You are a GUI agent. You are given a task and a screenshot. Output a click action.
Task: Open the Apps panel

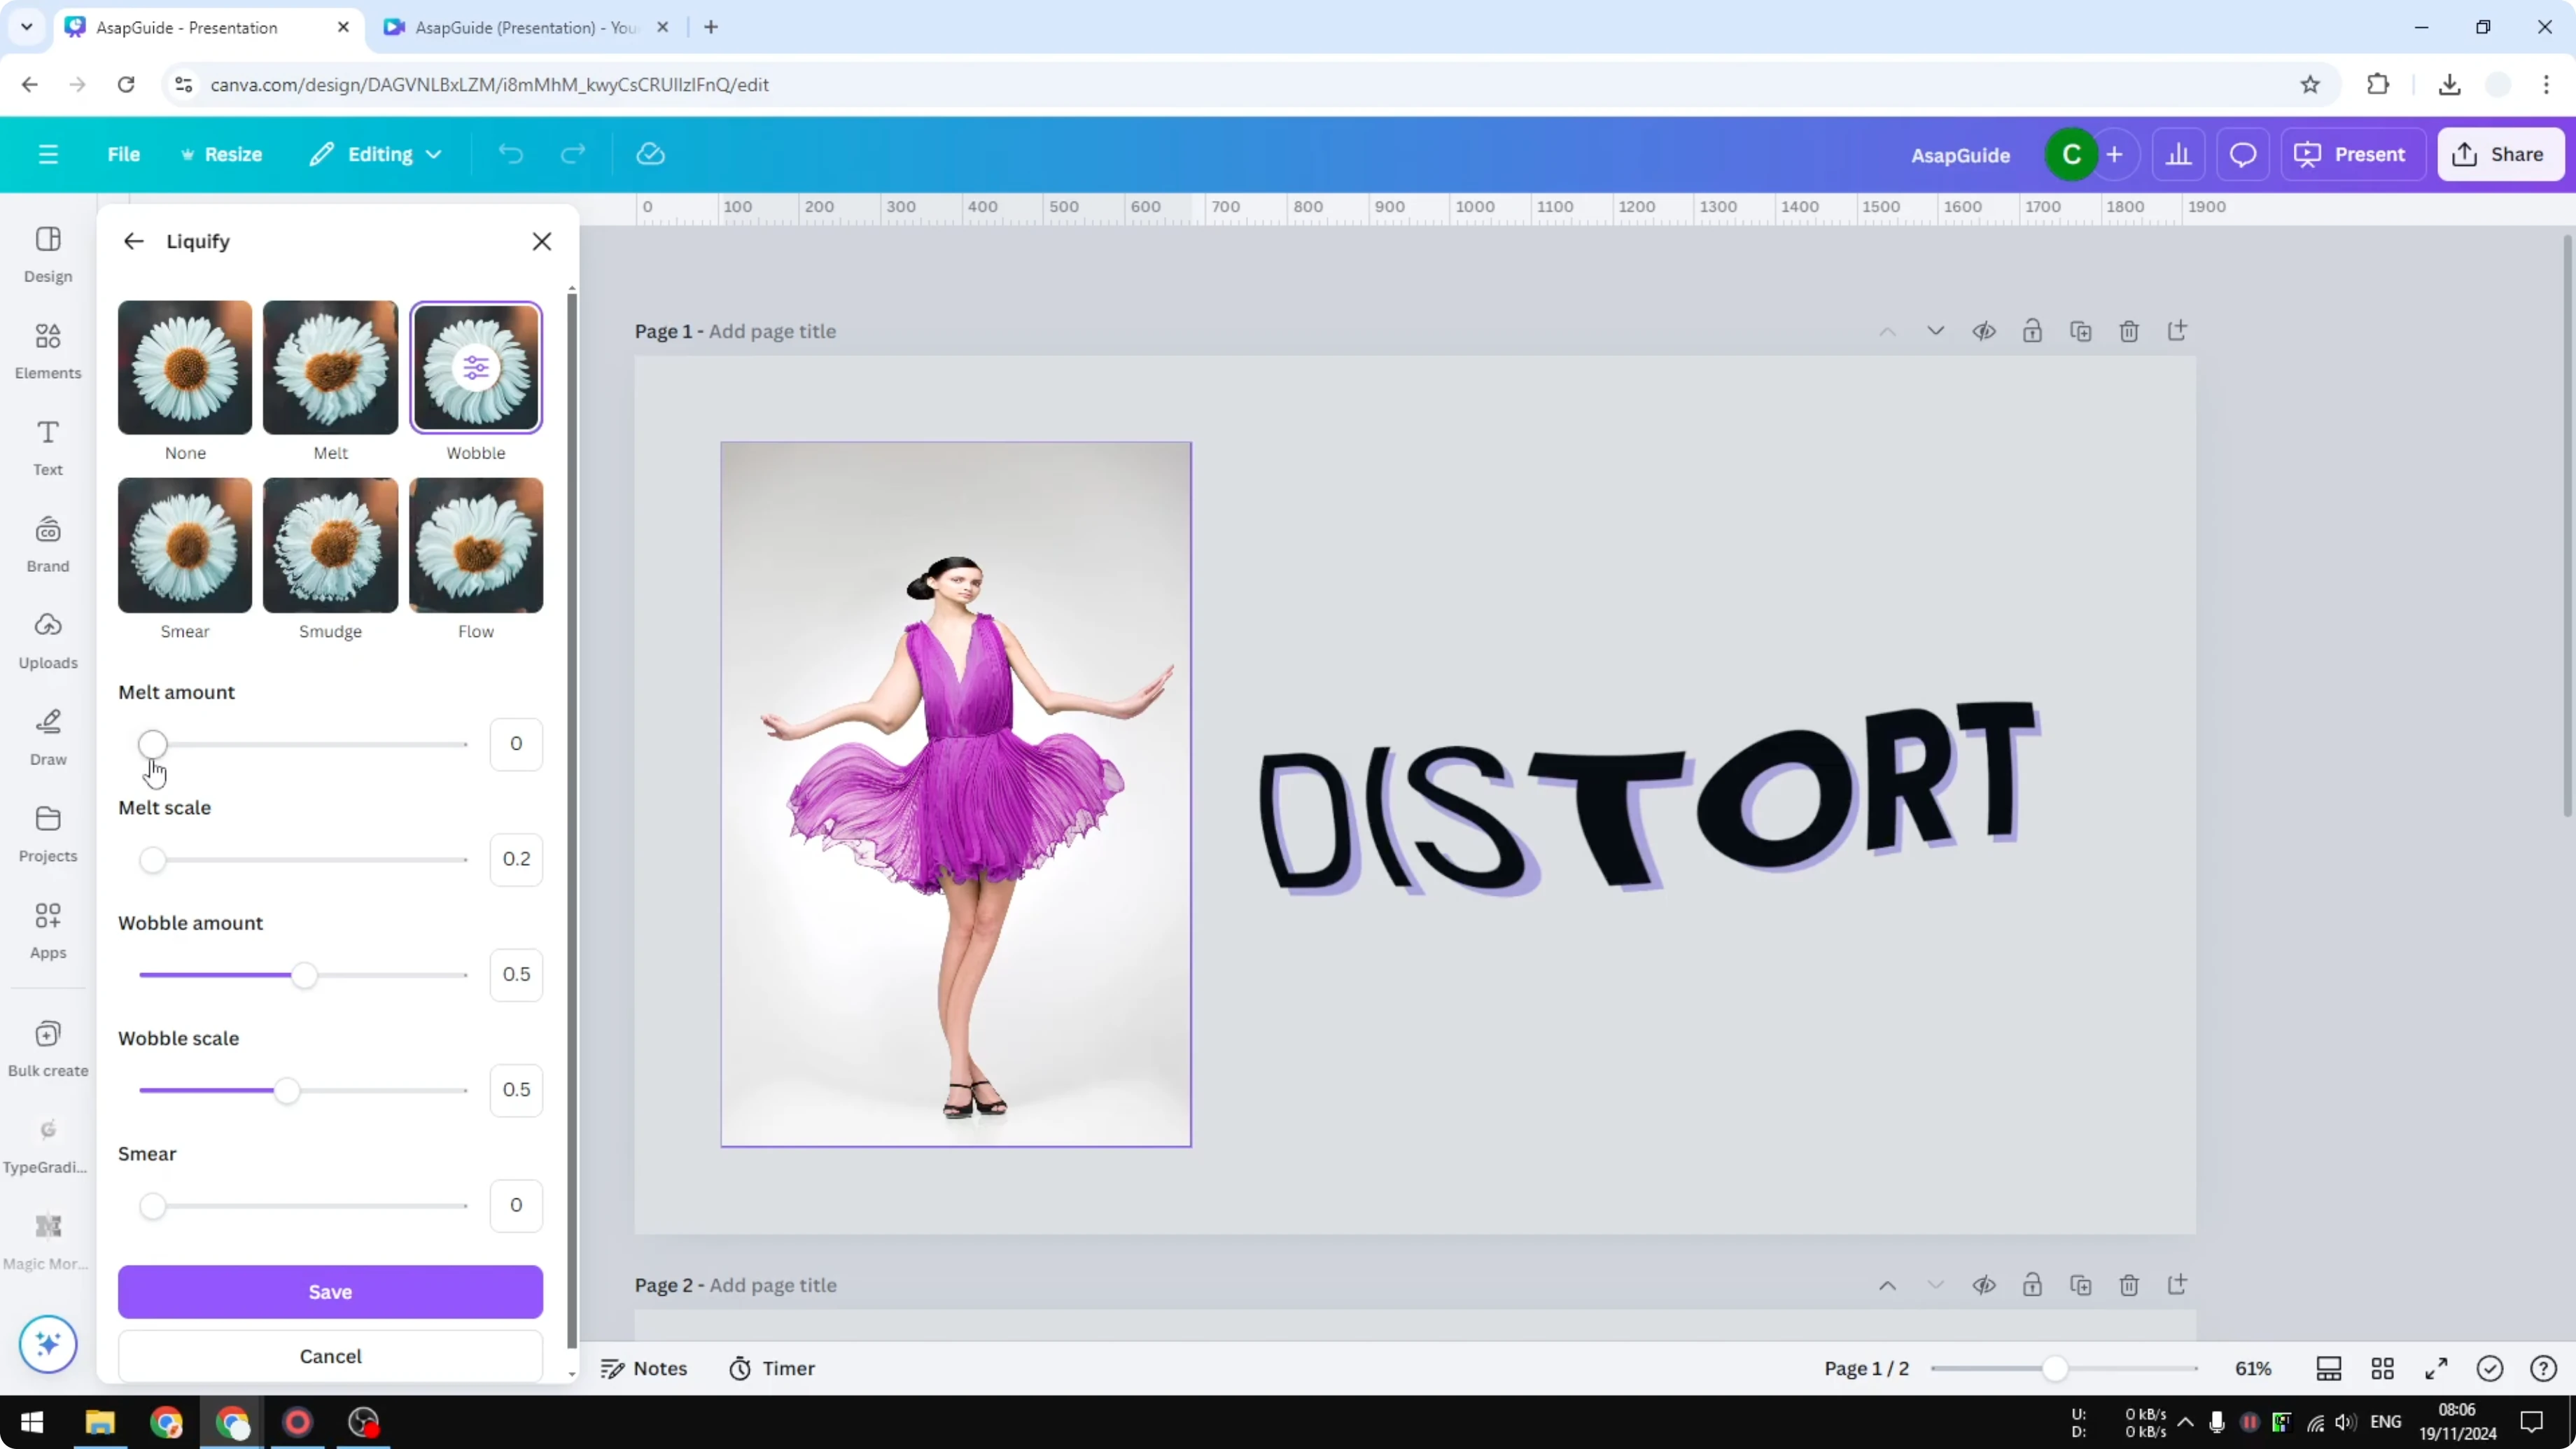point(47,927)
